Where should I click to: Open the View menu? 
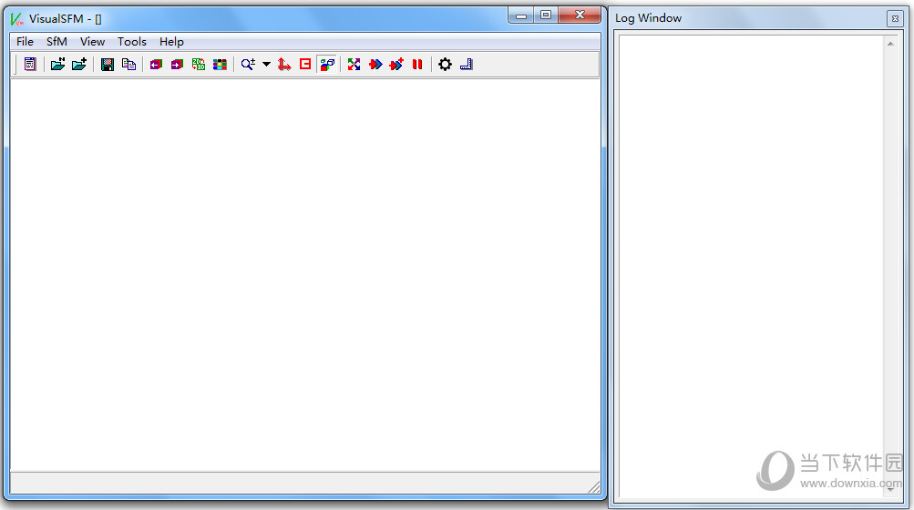pyautogui.click(x=92, y=41)
